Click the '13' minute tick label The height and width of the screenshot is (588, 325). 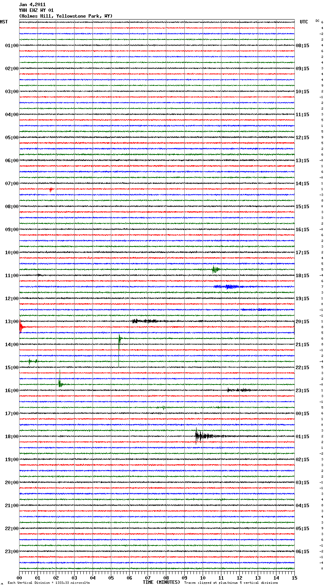tap(258, 578)
